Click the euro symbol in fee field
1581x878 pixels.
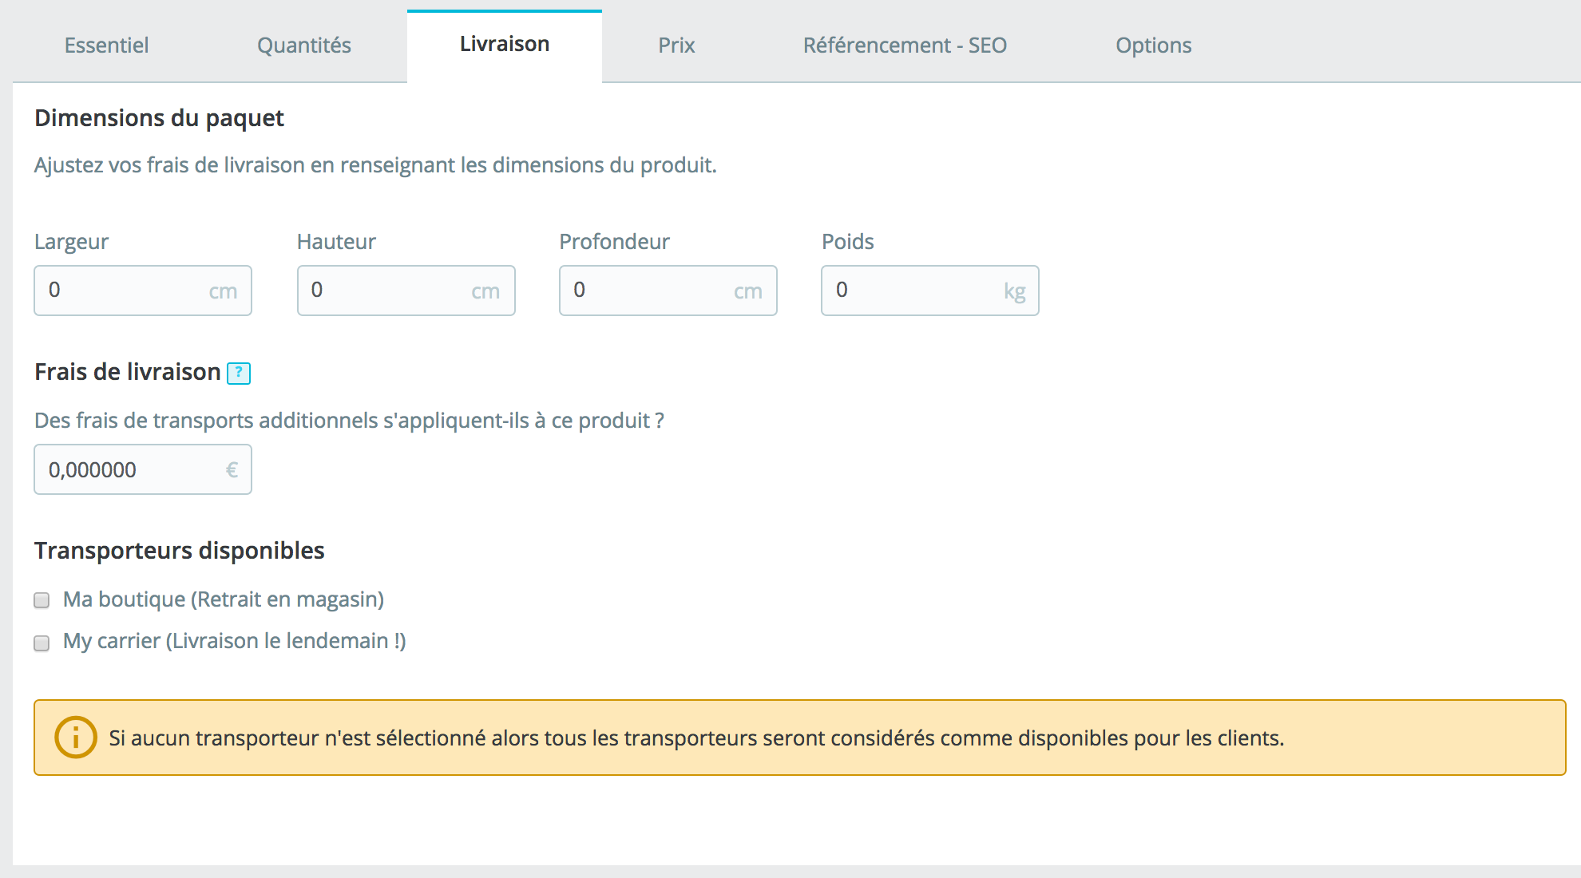click(232, 470)
